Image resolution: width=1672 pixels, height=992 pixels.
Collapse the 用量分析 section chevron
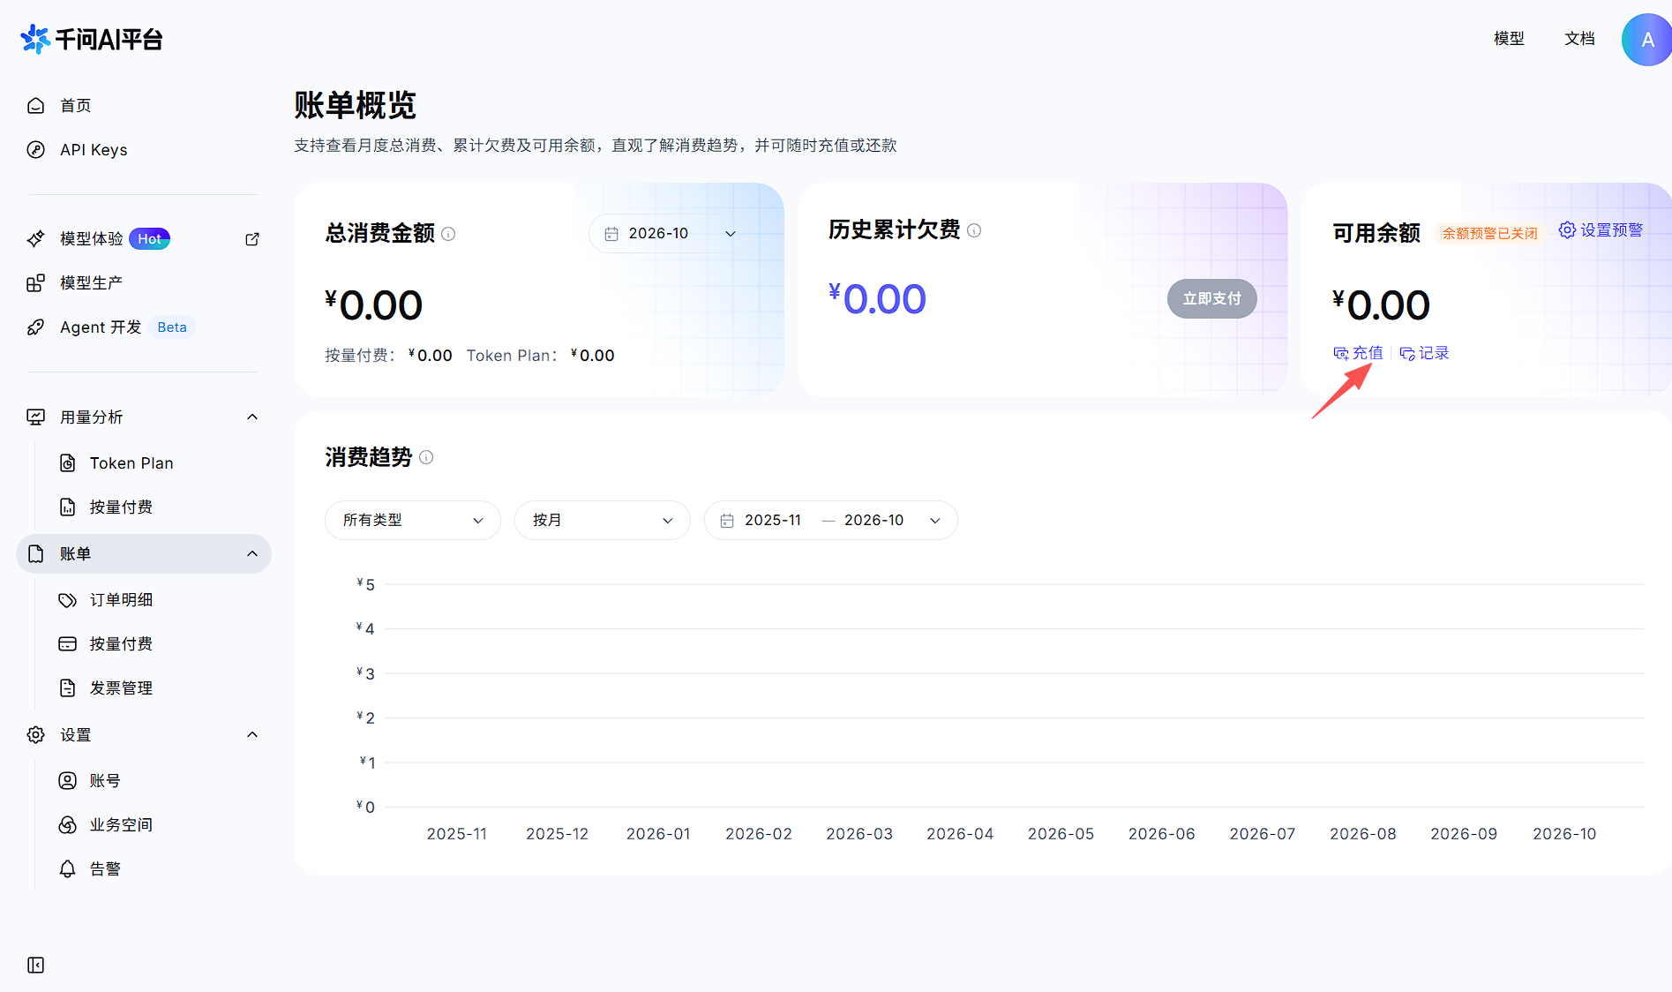pyautogui.click(x=252, y=417)
